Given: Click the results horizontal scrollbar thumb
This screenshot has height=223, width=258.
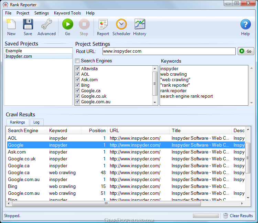Looking at the screenshot, I should tap(106, 204).
